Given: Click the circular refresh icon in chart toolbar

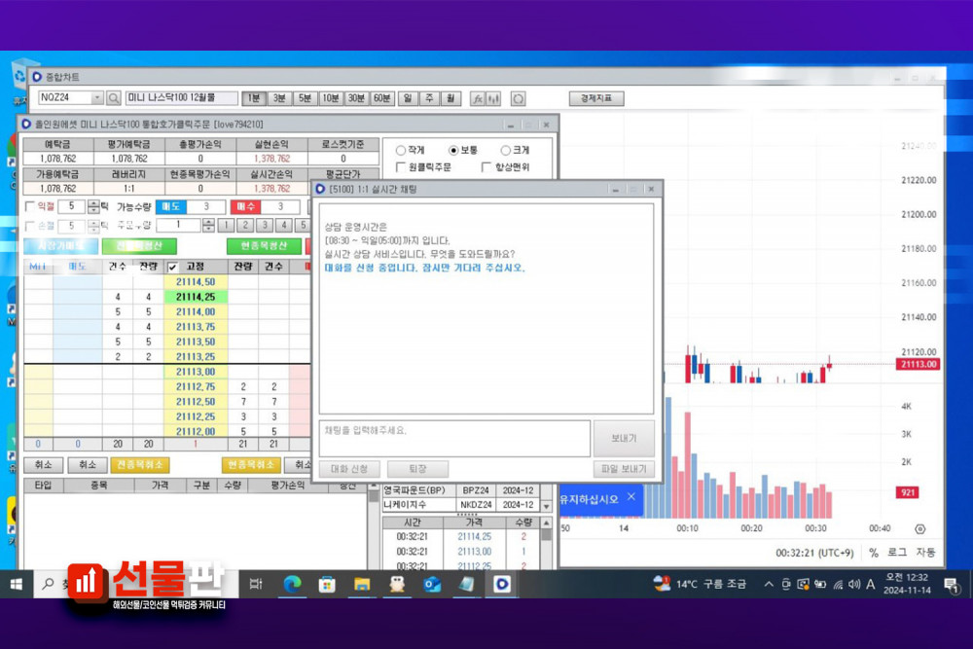Looking at the screenshot, I should tap(518, 98).
